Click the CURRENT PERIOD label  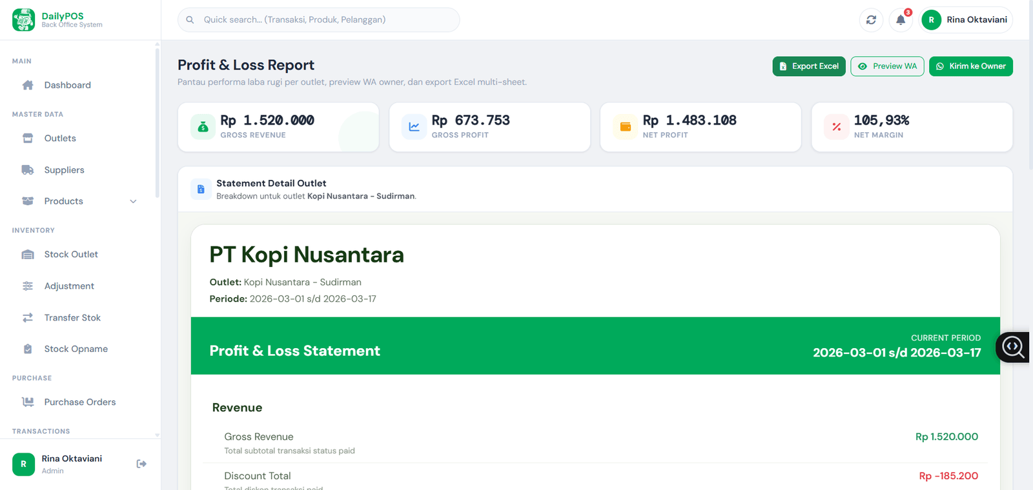coord(946,338)
